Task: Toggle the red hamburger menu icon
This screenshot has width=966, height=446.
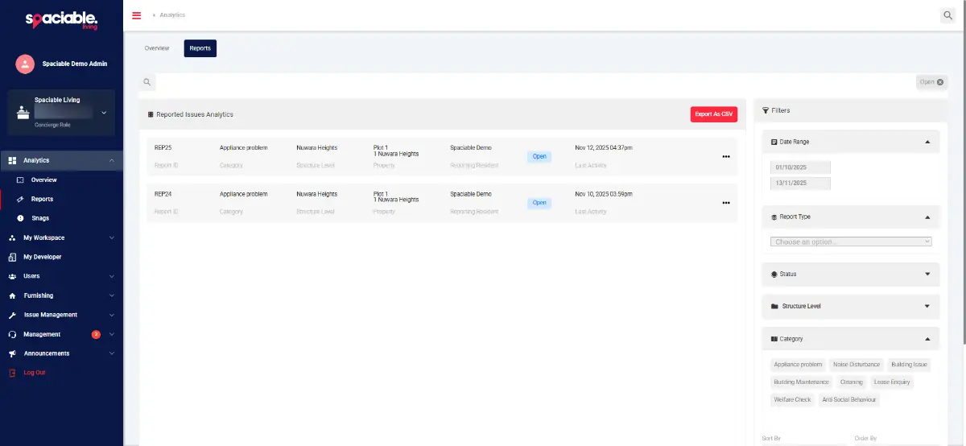Action: click(136, 15)
